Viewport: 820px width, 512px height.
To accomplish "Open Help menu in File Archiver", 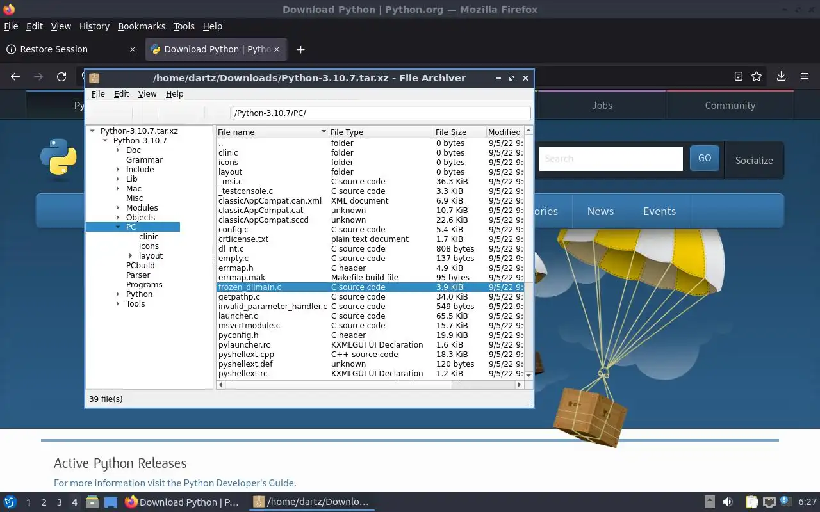I will pyautogui.click(x=174, y=93).
